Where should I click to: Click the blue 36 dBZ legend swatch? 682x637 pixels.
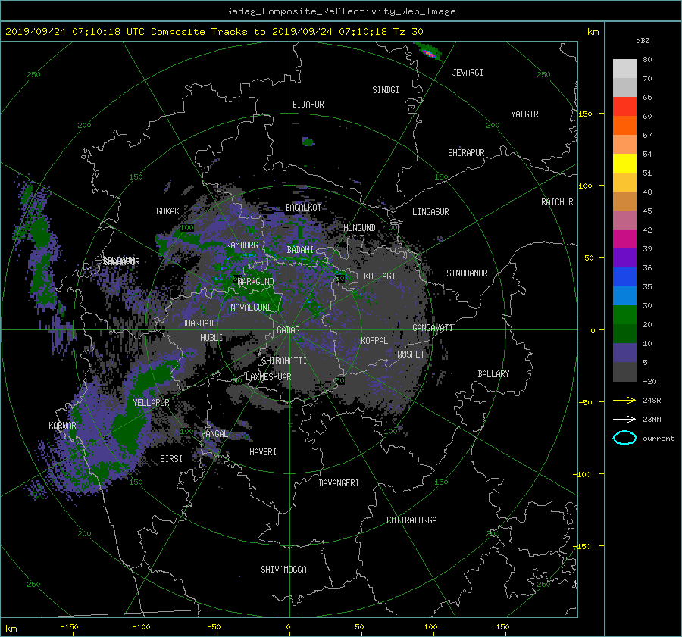point(624,277)
